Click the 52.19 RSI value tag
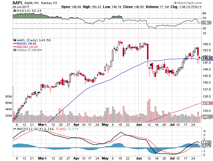 click(206, 23)
